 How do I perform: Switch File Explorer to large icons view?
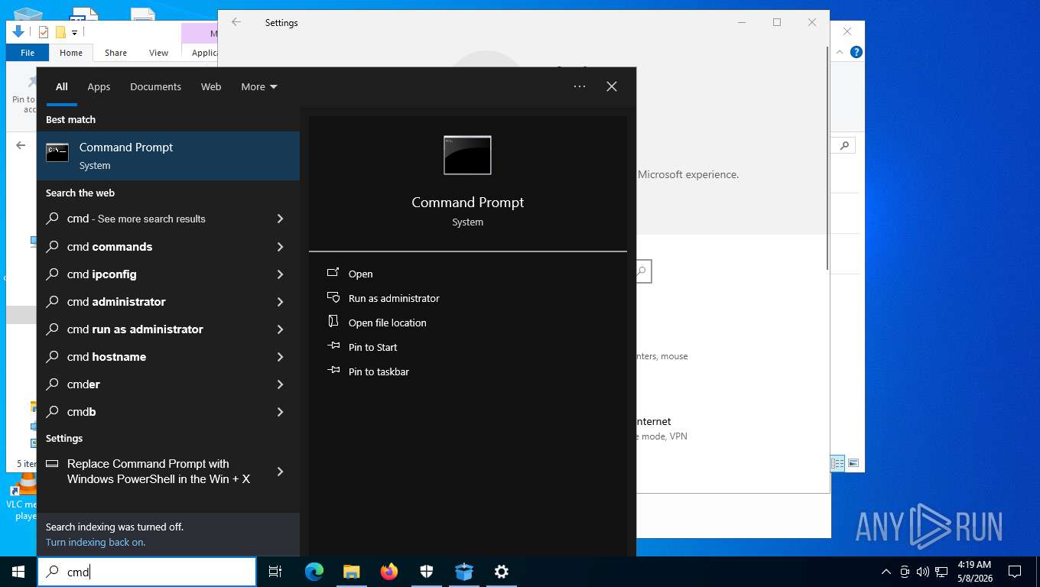(x=853, y=463)
